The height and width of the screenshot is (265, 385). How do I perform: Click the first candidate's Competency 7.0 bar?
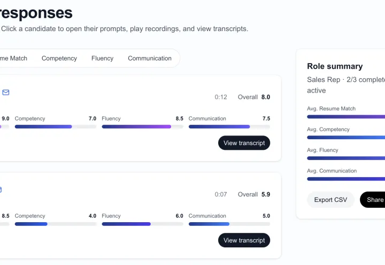coord(56,126)
